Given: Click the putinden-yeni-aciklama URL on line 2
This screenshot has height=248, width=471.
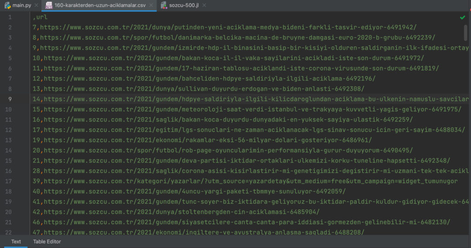Looking at the screenshot, I should tap(228, 27).
